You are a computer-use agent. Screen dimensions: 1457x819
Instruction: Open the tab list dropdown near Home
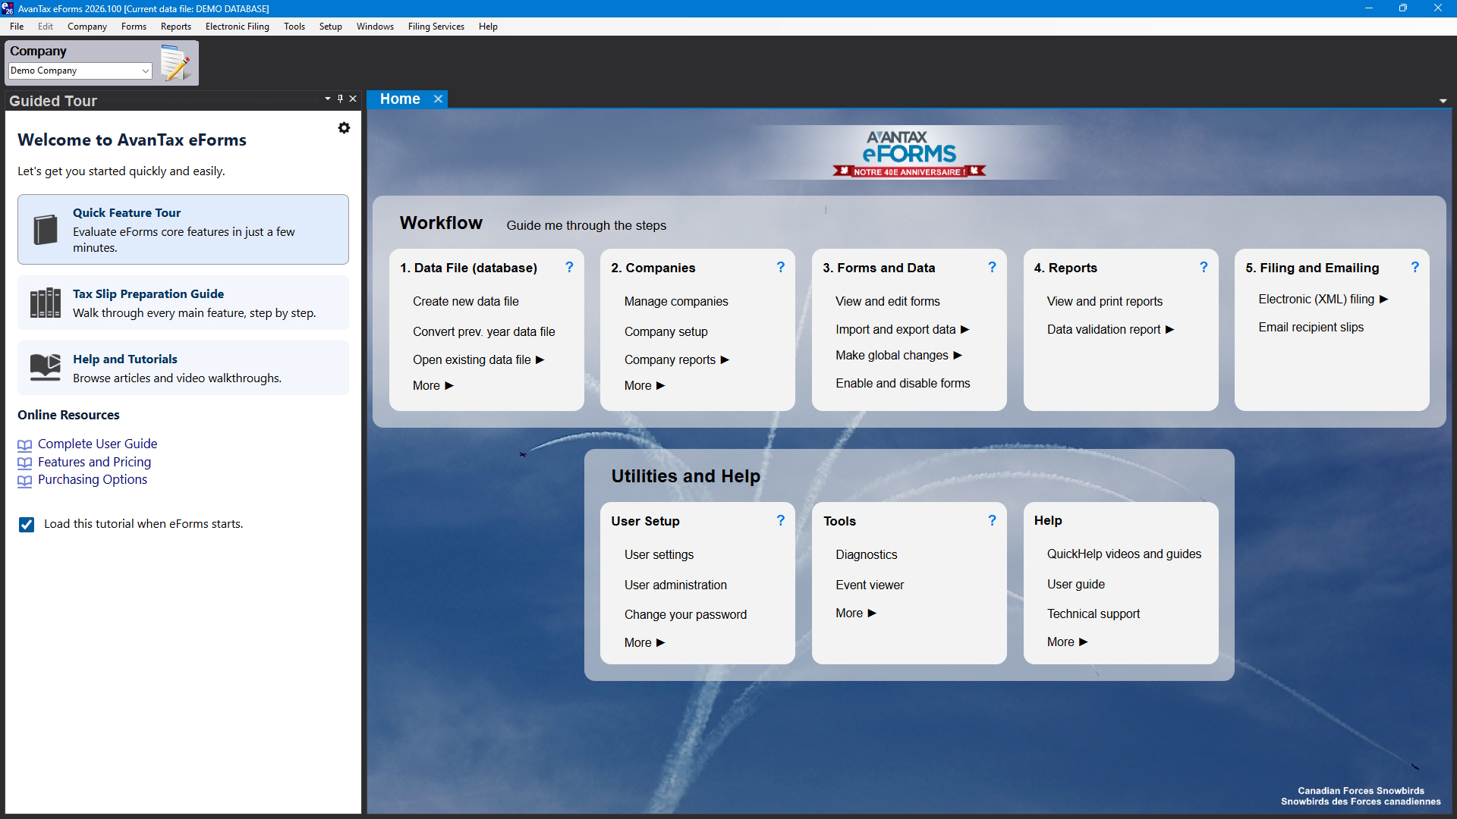click(1443, 100)
